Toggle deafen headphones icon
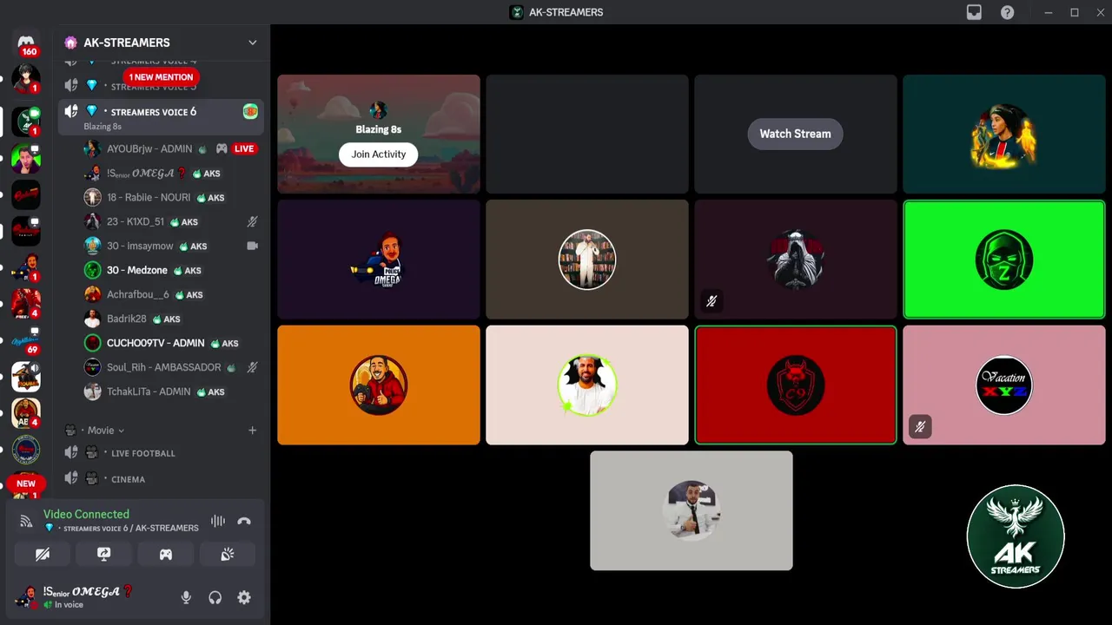 click(215, 597)
